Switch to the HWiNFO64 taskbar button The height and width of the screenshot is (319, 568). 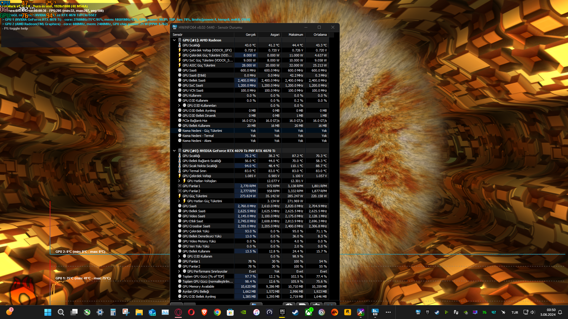pos(375,312)
